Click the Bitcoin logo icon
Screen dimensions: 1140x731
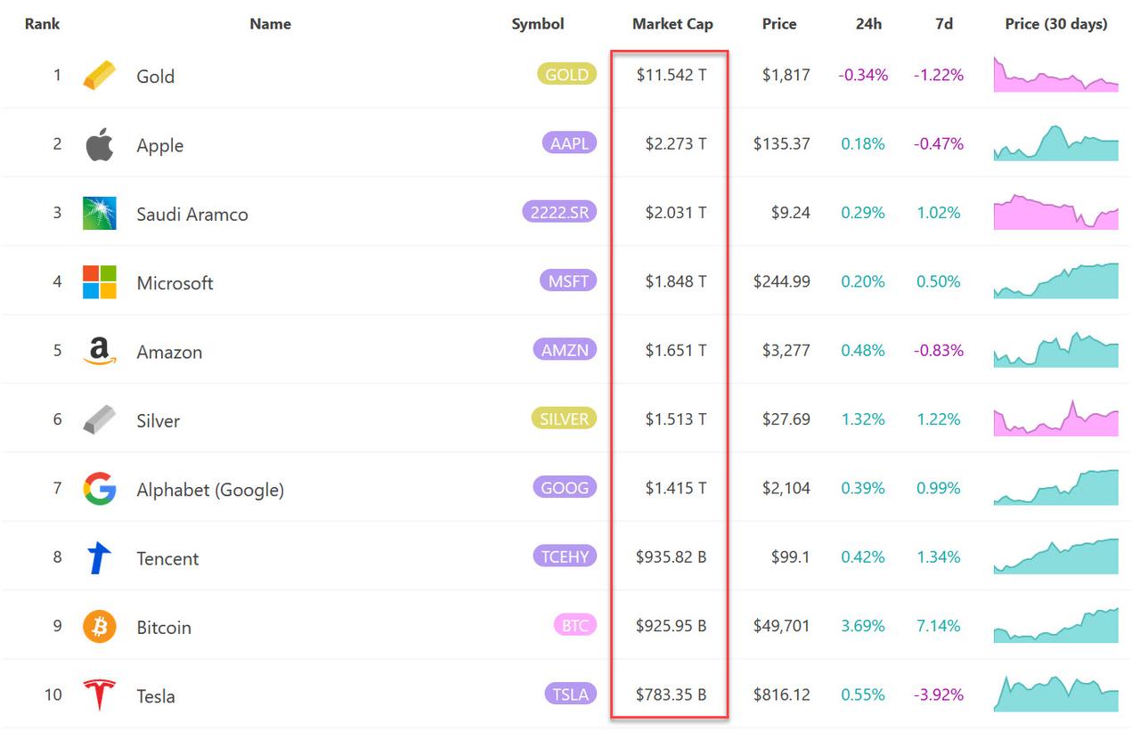tap(99, 627)
